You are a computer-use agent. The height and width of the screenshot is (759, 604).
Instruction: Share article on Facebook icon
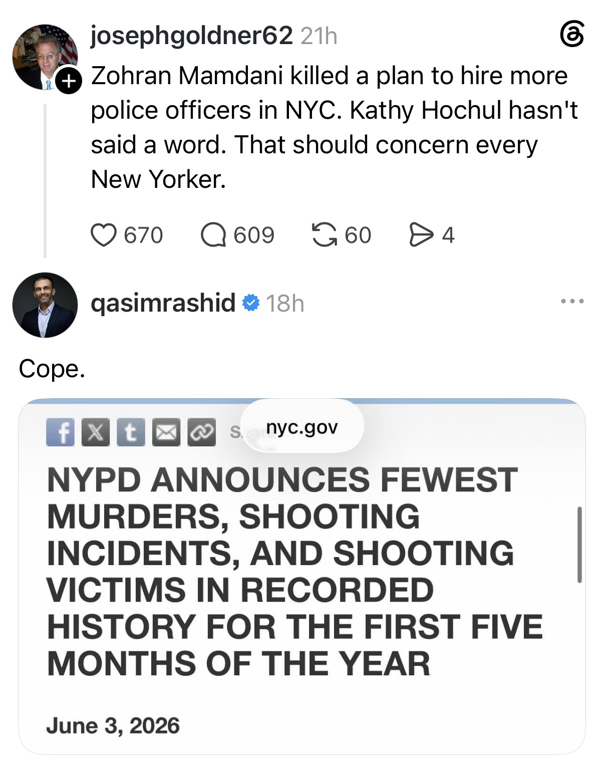click(x=60, y=432)
